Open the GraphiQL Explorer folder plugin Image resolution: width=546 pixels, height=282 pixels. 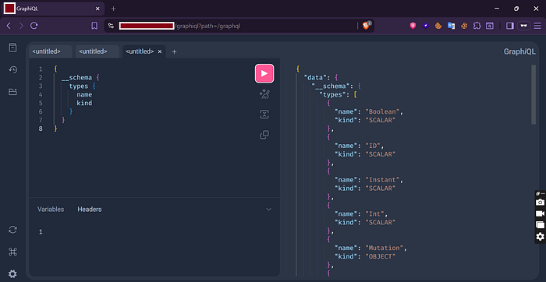[13, 92]
